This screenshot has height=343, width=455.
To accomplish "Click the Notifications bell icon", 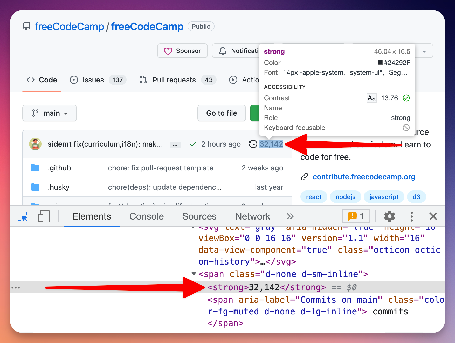I will [223, 51].
